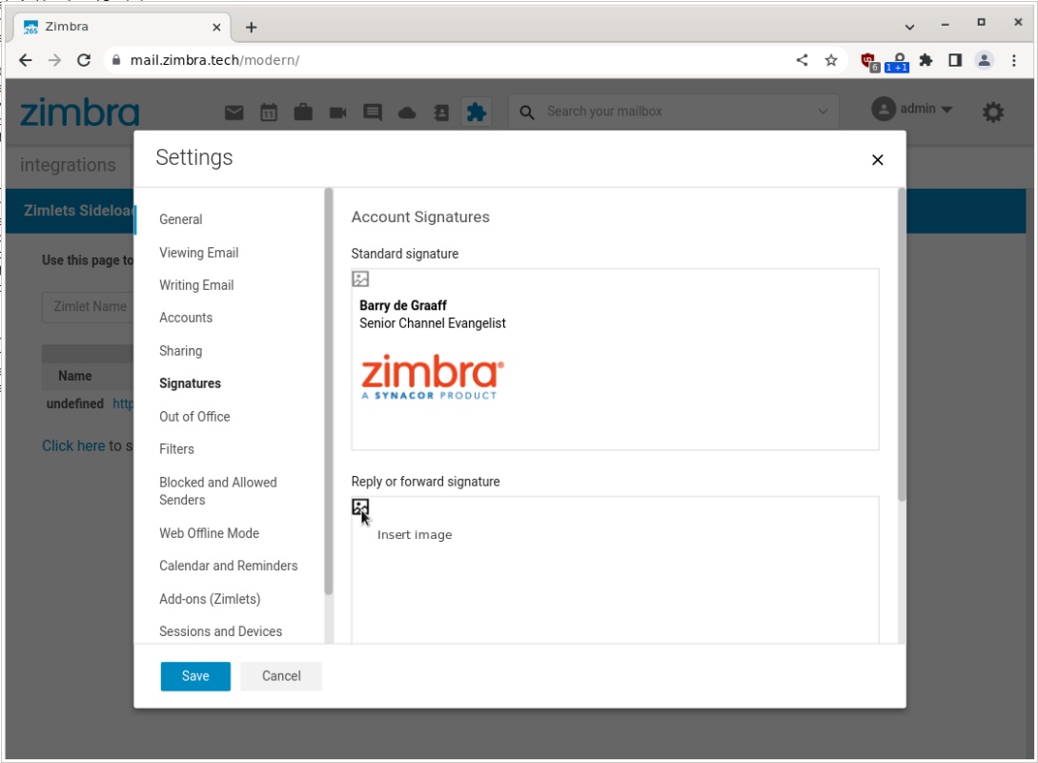Click Insert image icon in Standard signature
Image resolution: width=1038 pixels, height=763 pixels.
360,279
